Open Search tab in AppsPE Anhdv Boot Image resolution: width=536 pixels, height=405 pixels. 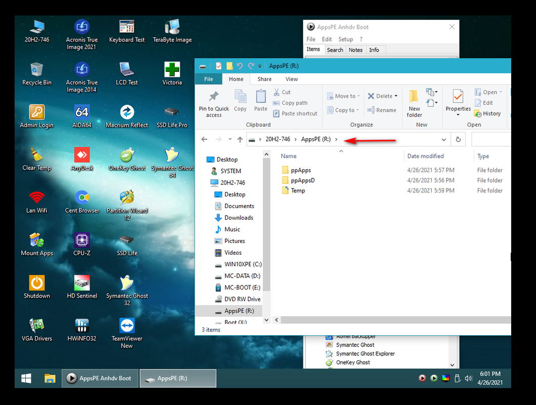click(335, 50)
